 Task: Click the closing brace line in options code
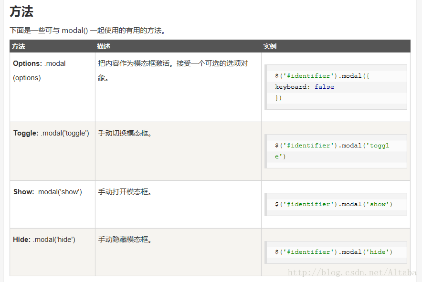pos(278,98)
